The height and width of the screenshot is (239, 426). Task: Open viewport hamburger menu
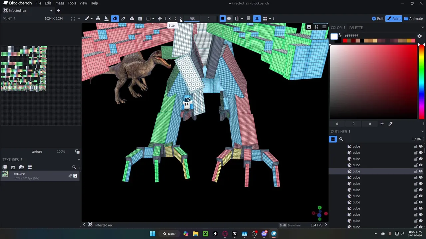(x=324, y=27)
